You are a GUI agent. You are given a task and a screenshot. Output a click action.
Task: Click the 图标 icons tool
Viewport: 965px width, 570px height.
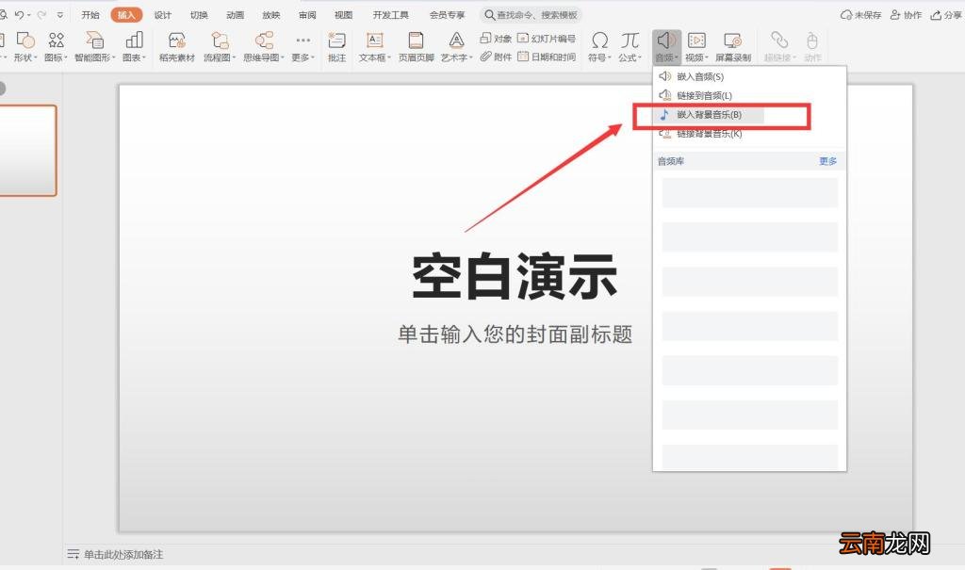56,41
